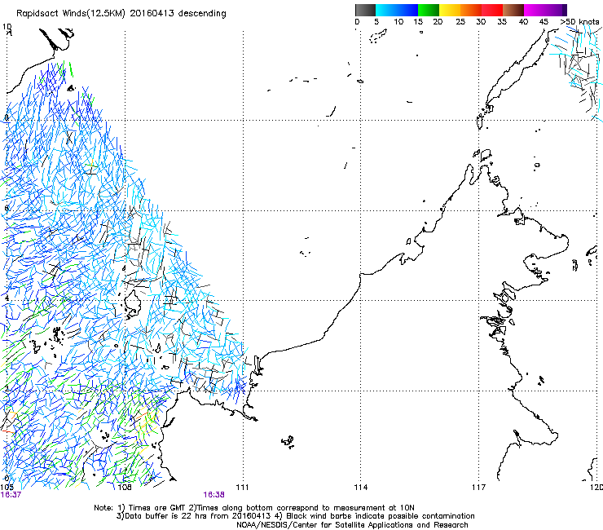The height and width of the screenshot is (530, 603).
Task: Click the 'Note: 1) Times are GMT' line
Action: click(254, 508)
